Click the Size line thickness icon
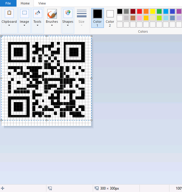The height and width of the screenshot is (192, 182). click(82, 13)
